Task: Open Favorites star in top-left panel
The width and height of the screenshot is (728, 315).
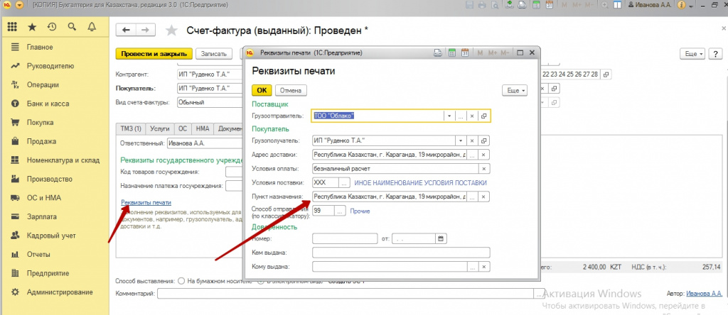Action: click(x=32, y=27)
